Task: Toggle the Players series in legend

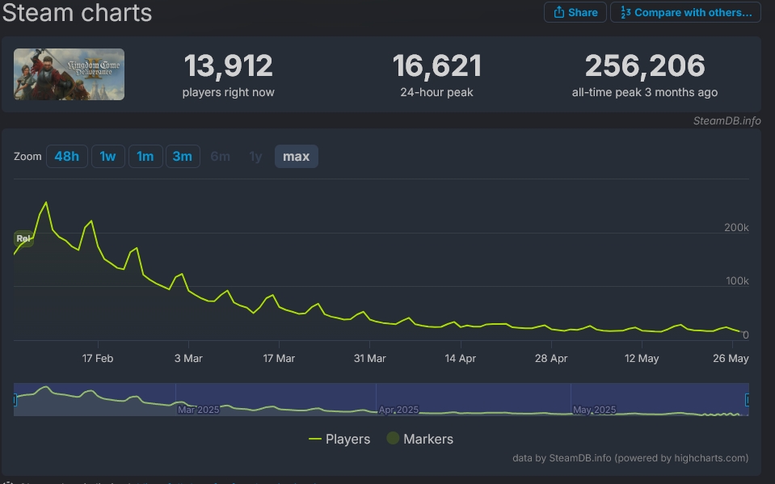Action: [x=339, y=439]
